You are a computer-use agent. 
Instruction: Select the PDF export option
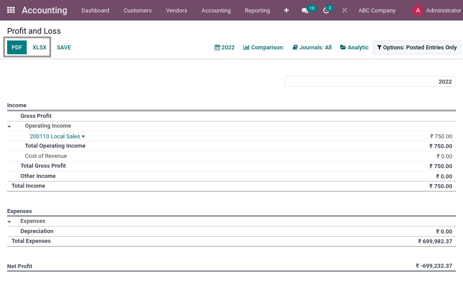point(17,47)
